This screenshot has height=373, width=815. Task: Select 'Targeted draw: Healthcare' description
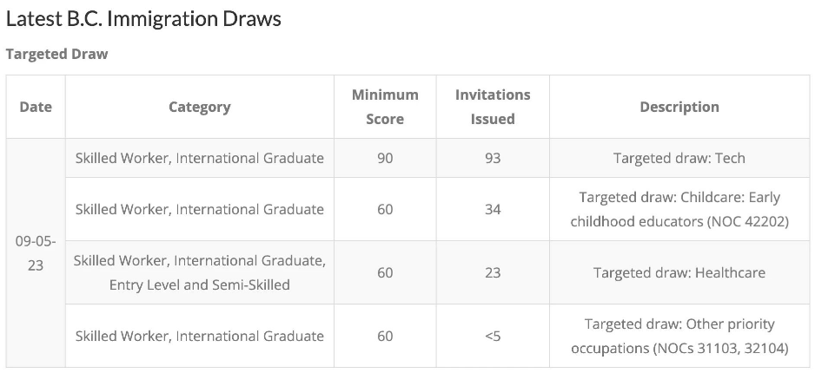pyautogui.click(x=679, y=272)
